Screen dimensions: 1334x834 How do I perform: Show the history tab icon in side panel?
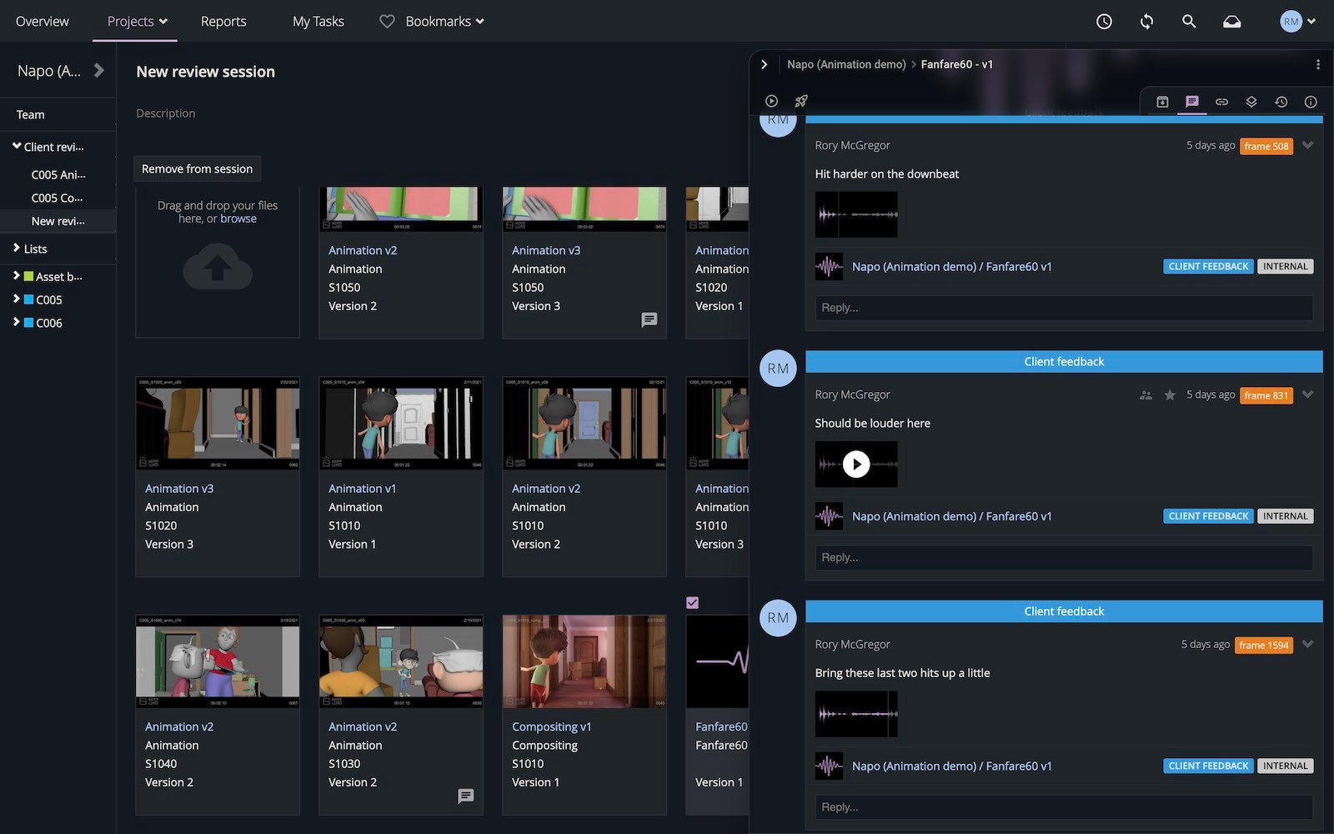pos(1281,102)
